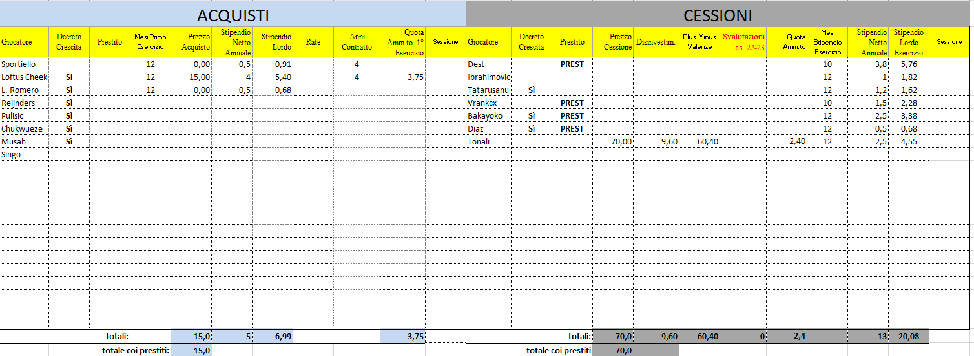Image resolution: width=974 pixels, height=356 pixels.
Task: Select the Plus Minus Valenze header
Action: (x=699, y=42)
